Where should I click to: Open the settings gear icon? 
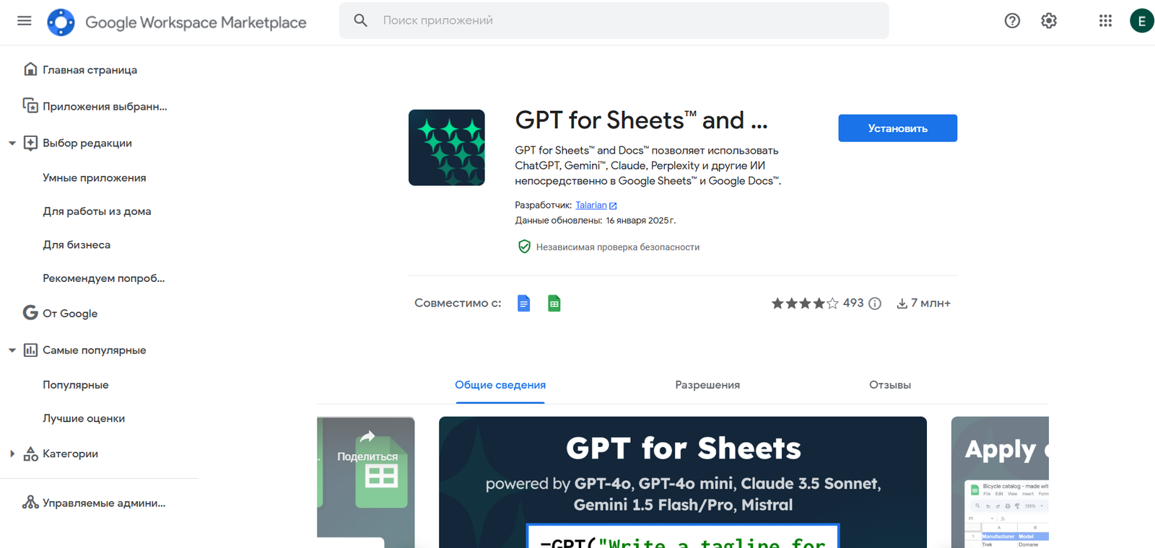point(1049,21)
